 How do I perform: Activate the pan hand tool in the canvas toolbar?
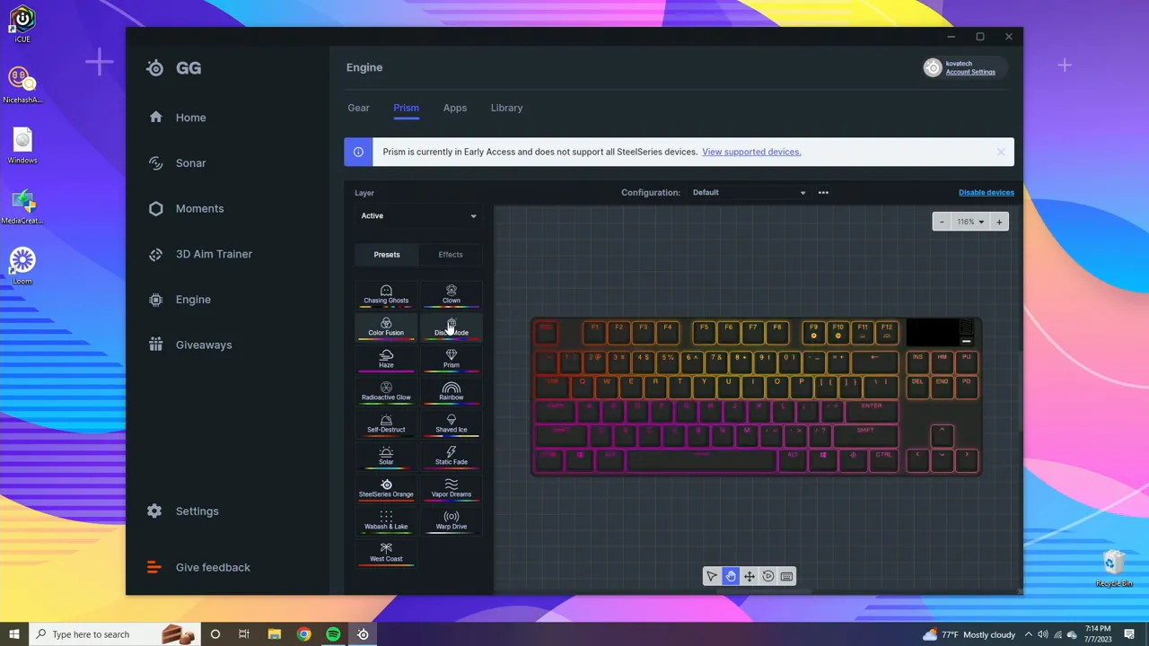731,576
